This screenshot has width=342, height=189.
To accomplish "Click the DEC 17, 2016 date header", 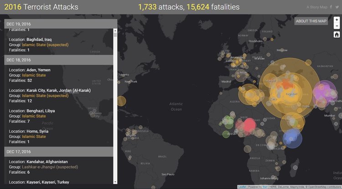I will [58, 151].
